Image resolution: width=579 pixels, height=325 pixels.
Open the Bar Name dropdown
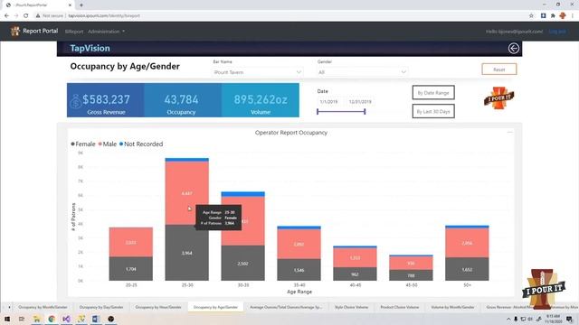pos(257,72)
